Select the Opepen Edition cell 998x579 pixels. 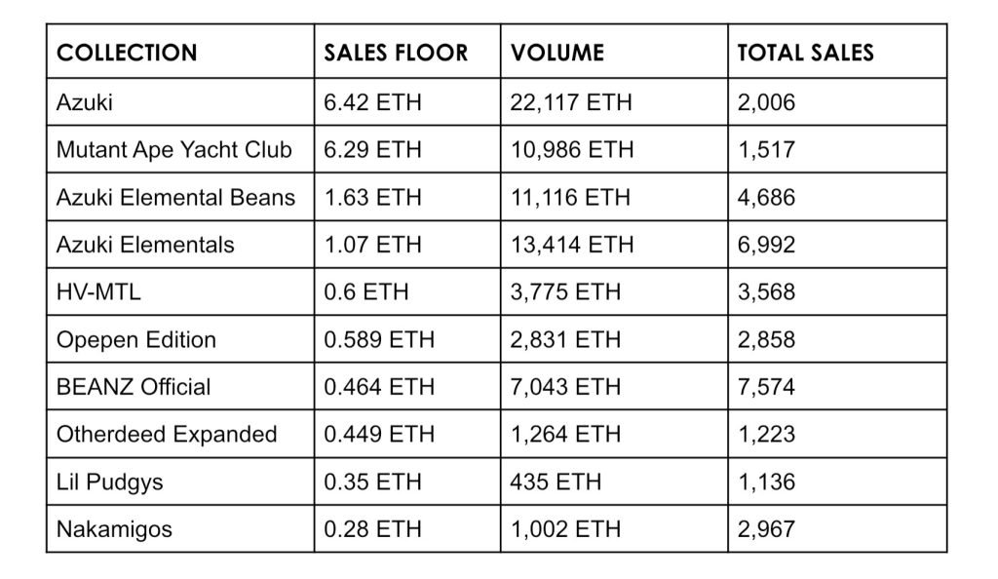coord(136,340)
